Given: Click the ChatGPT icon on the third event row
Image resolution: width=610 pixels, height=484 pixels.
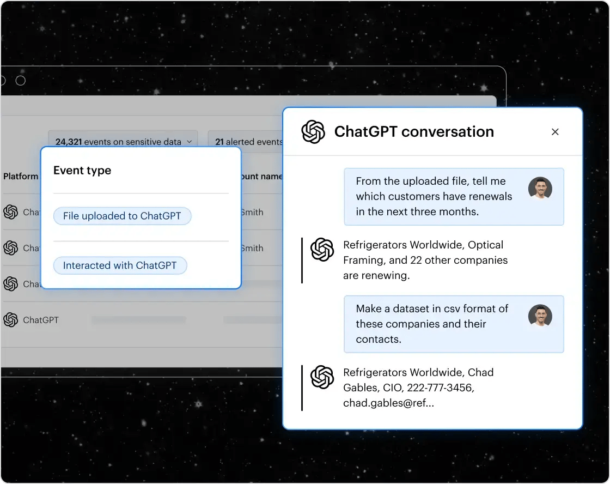Looking at the screenshot, I should click(x=10, y=284).
